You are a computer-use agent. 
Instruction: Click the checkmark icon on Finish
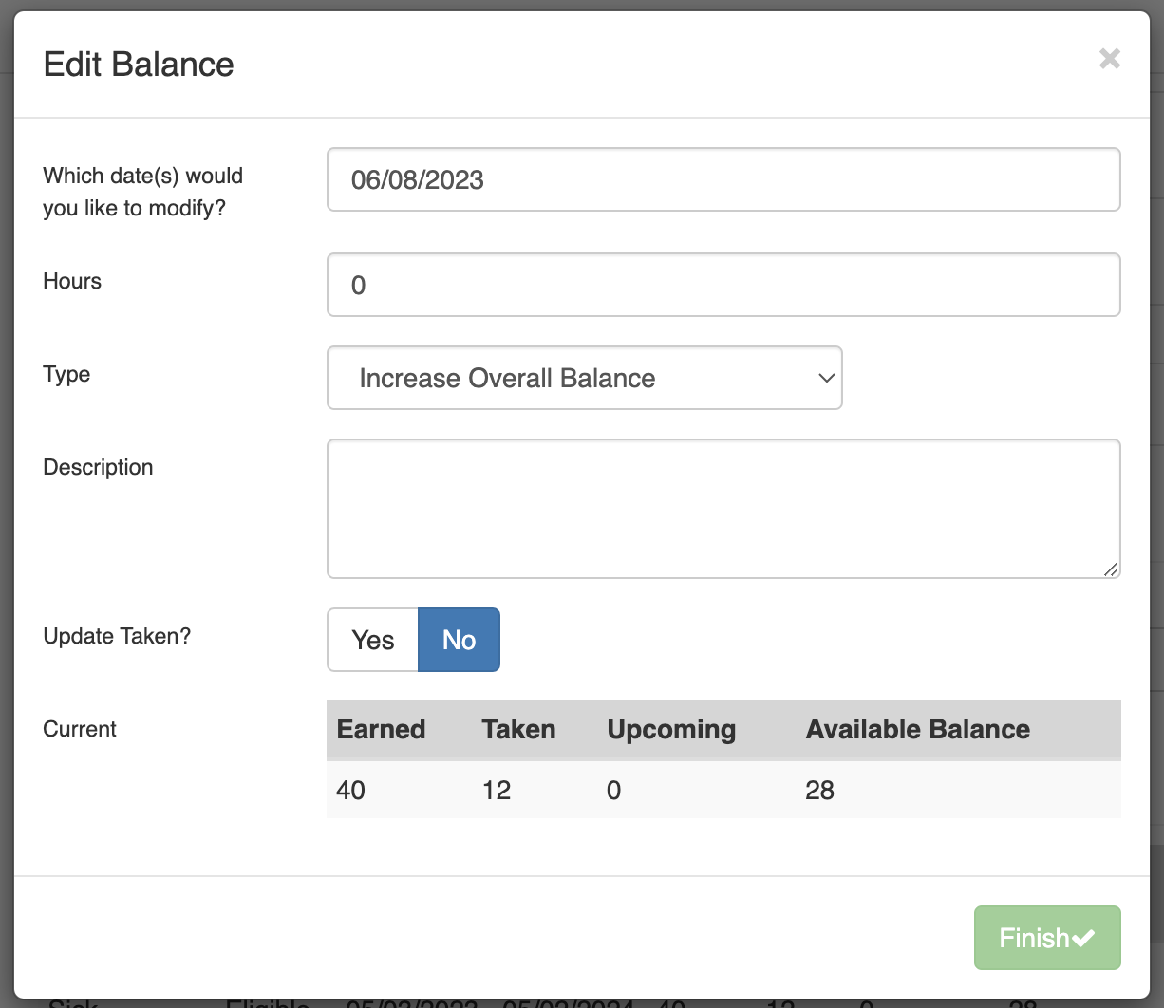[x=1083, y=938]
